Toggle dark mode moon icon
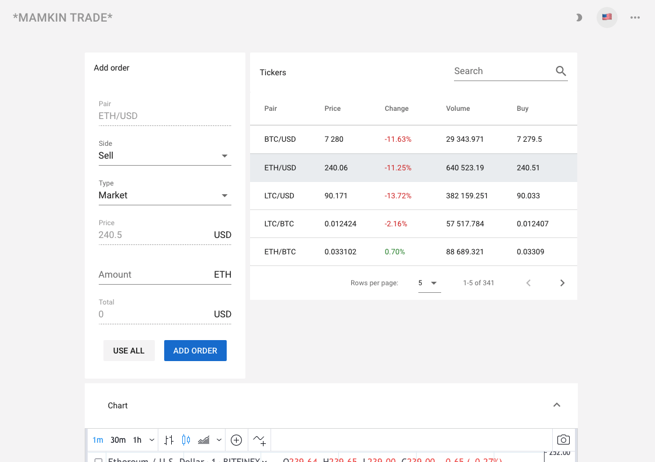Screen dimensions: 655x462 coord(578,17)
